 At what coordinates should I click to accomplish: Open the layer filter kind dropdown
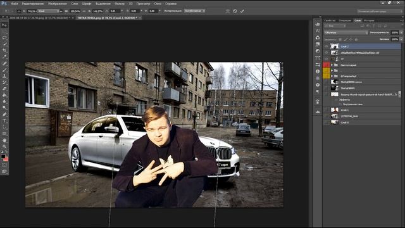tap(335, 26)
